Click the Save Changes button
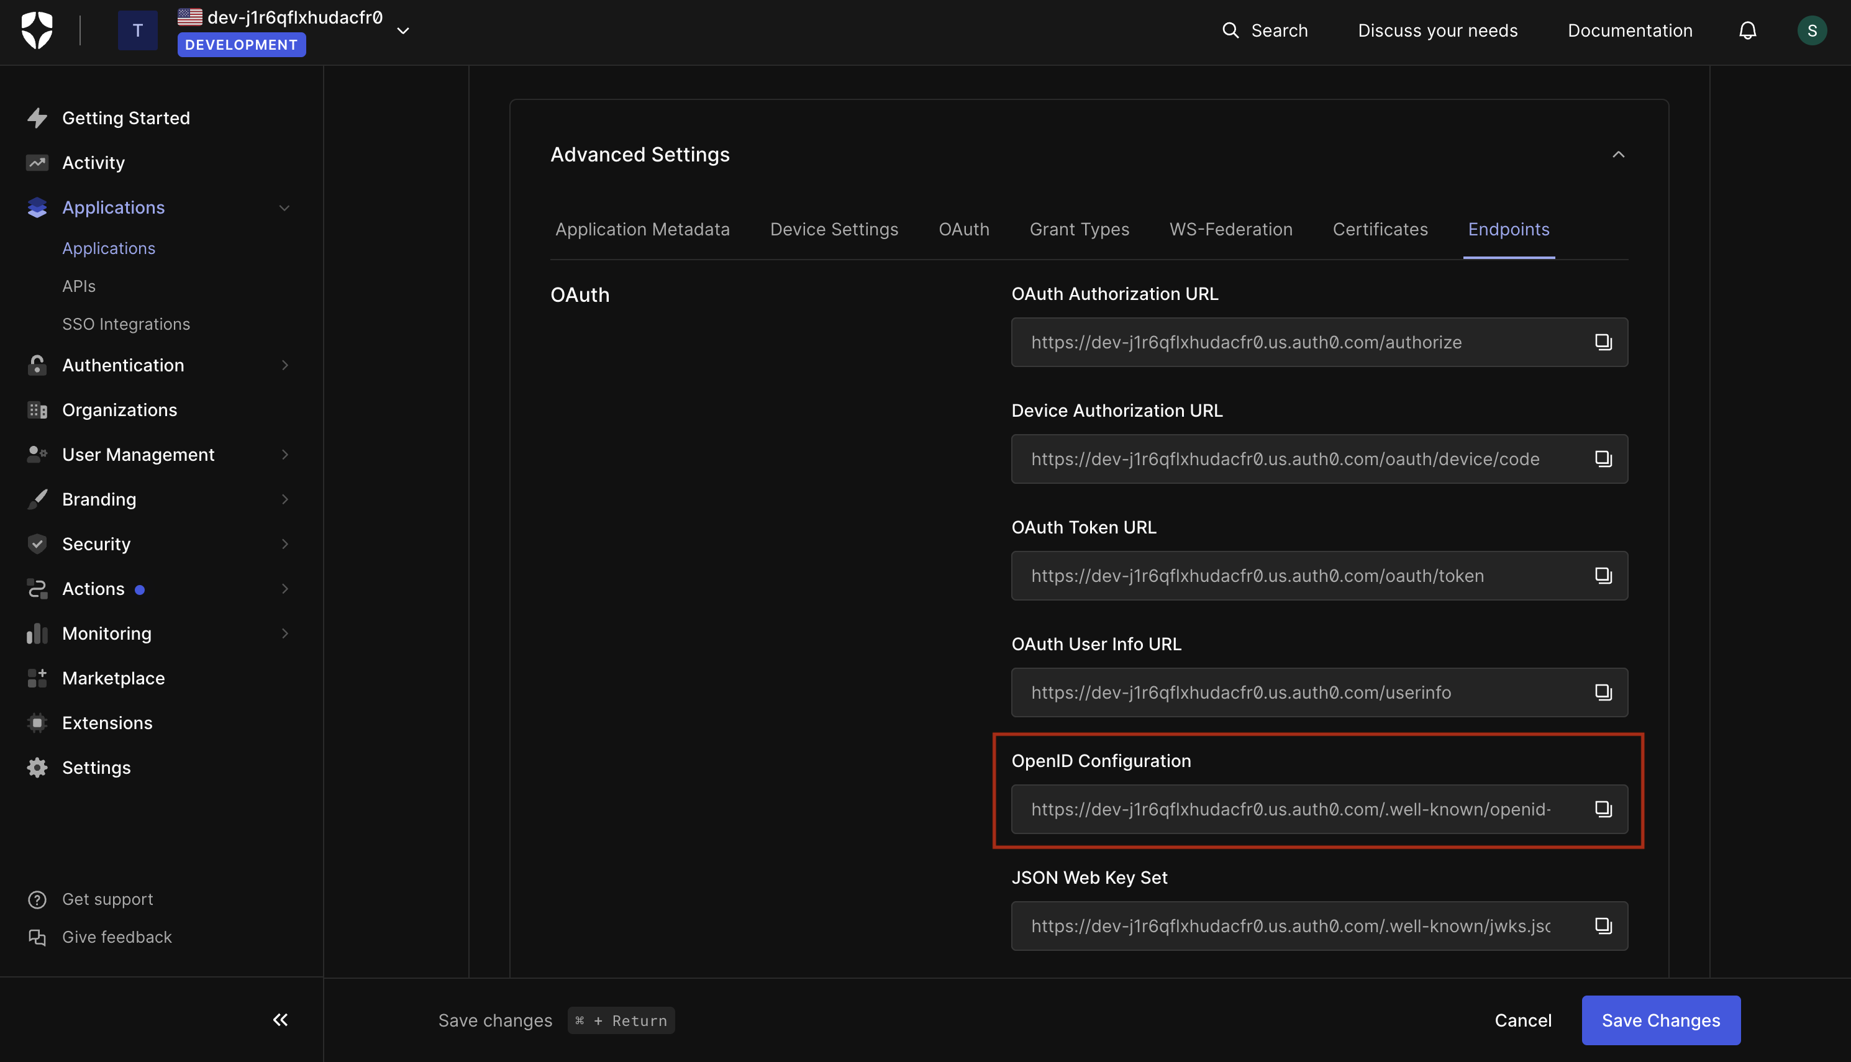The height and width of the screenshot is (1062, 1851). click(1661, 1020)
